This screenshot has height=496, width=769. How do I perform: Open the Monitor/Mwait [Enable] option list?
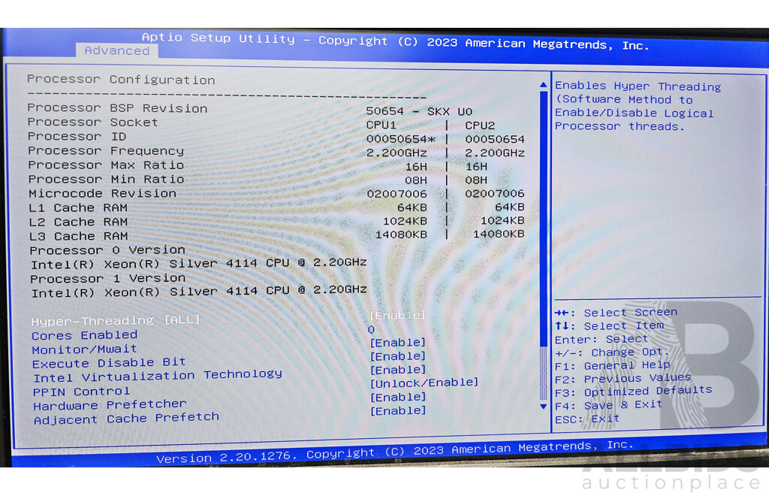coord(397,343)
